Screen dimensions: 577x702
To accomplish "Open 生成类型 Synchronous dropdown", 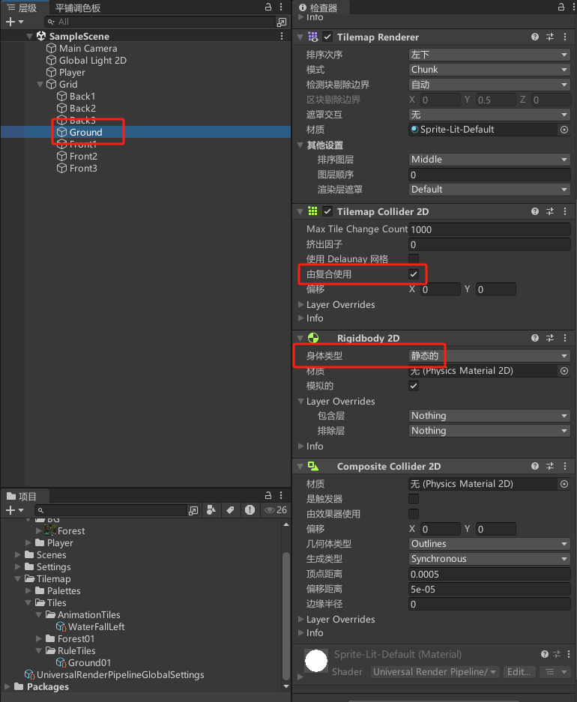I will coord(489,559).
